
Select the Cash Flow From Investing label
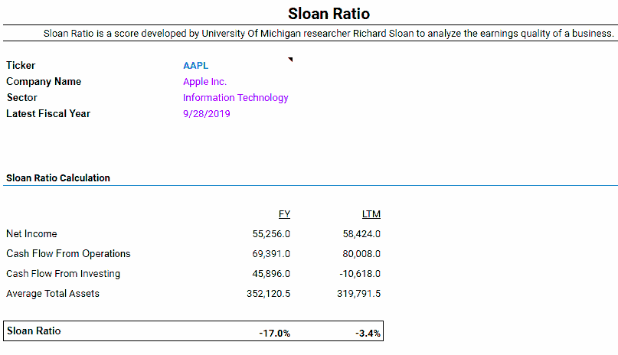pyautogui.click(x=63, y=274)
